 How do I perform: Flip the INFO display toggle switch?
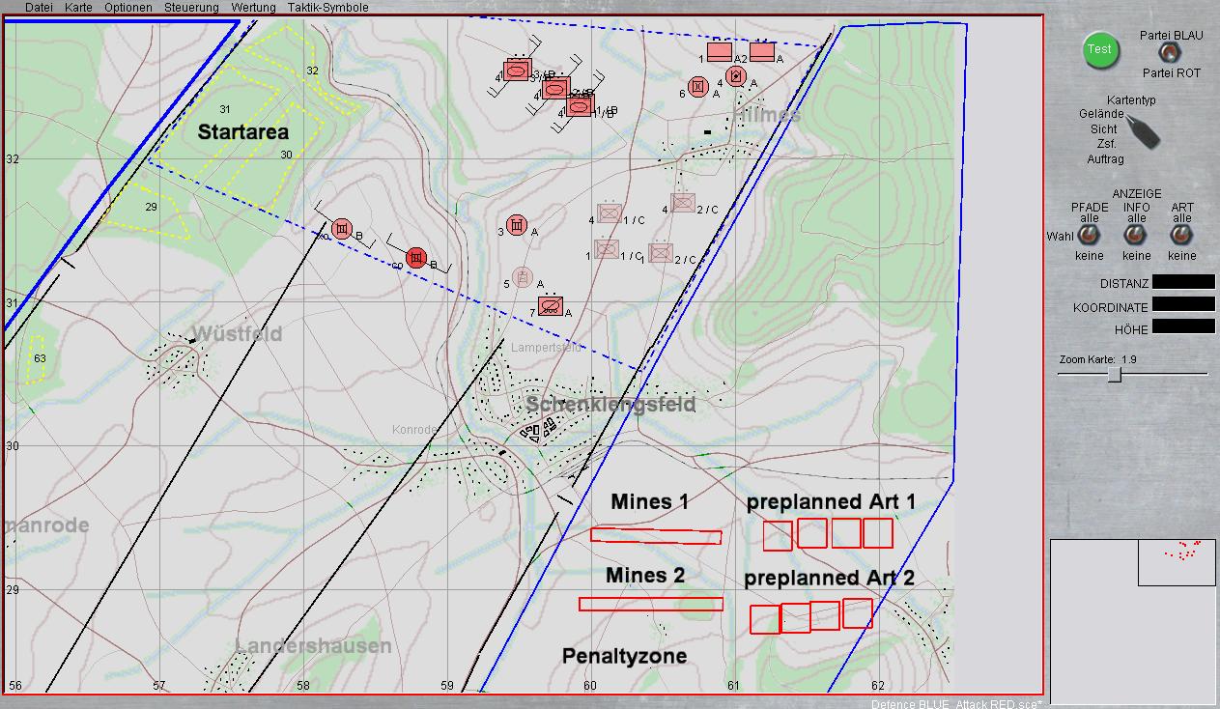(x=1136, y=236)
